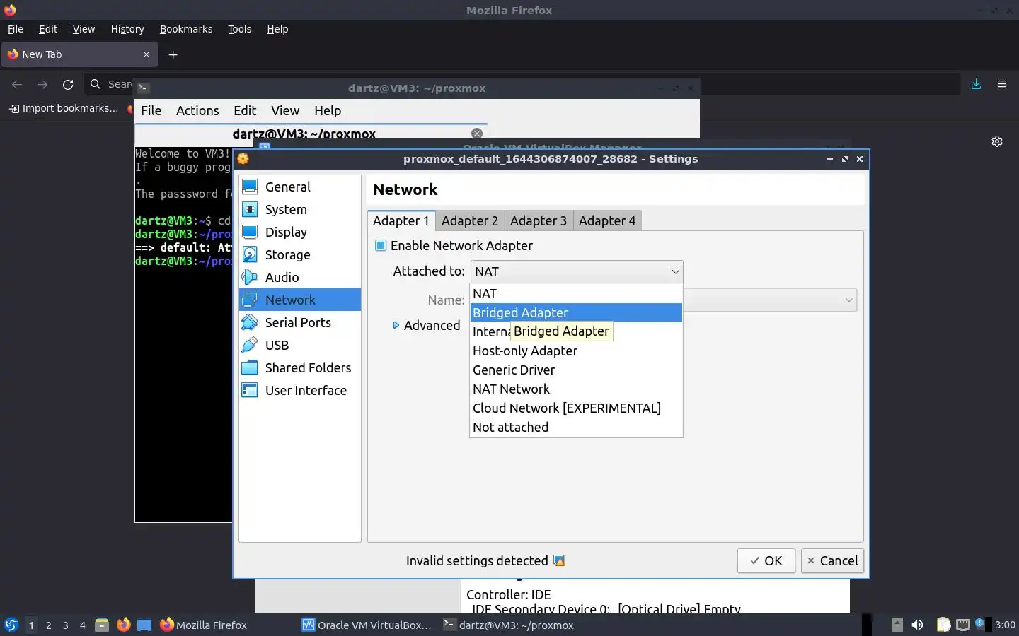Reload the page in Firefox
The height and width of the screenshot is (636, 1019).
68,84
